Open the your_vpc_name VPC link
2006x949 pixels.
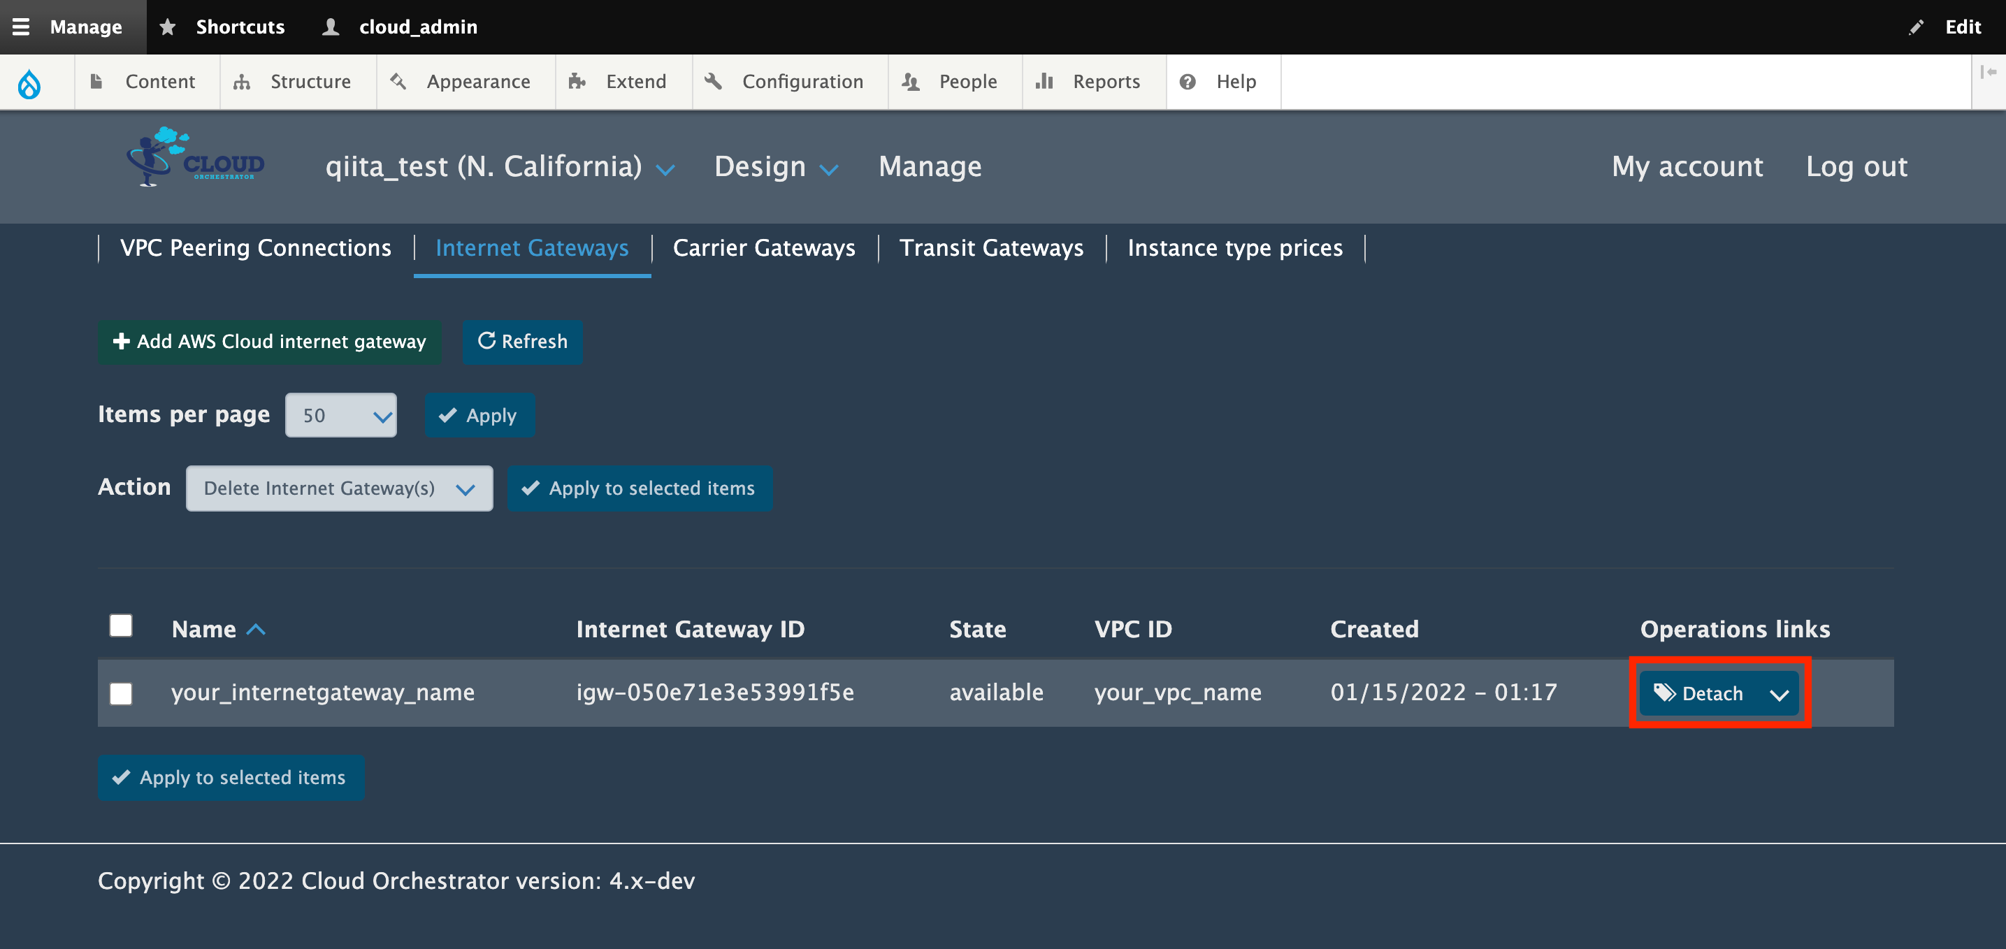[1178, 692]
